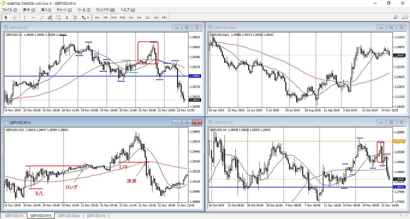Viewport: 410px width, 219px height.
Task: Maximize the GBPUSD,H1 chart window
Action: coord(187,27)
